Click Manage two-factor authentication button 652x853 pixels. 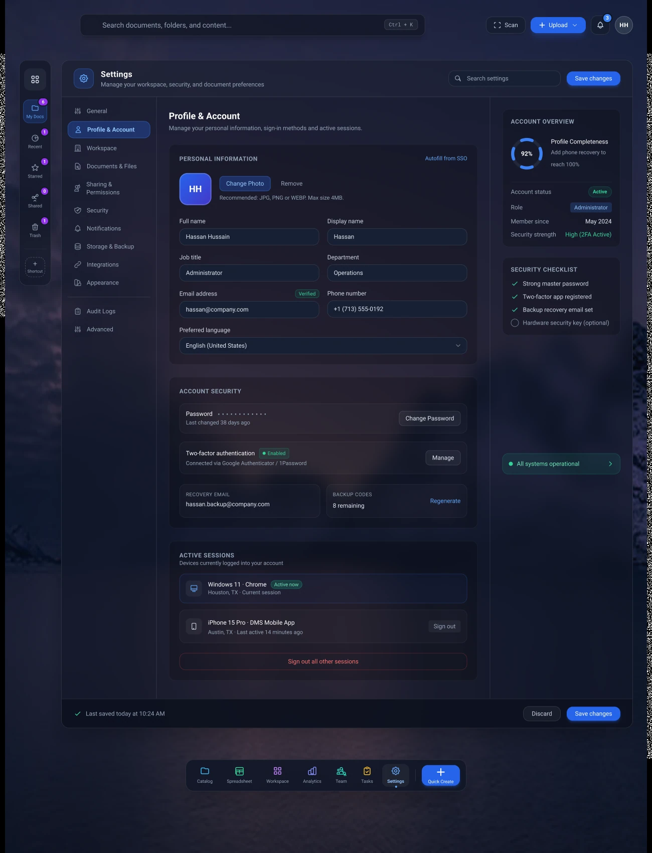[x=443, y=458]
